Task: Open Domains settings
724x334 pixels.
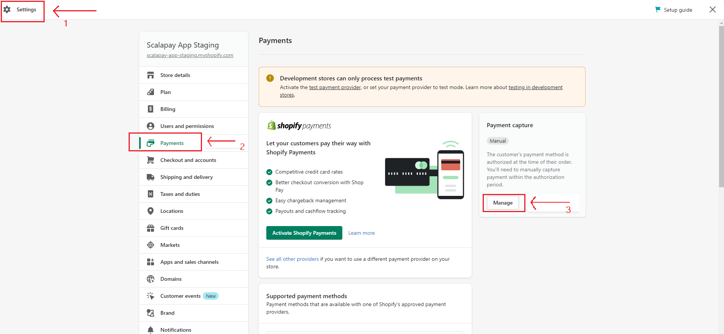Action: click(194, 279)
